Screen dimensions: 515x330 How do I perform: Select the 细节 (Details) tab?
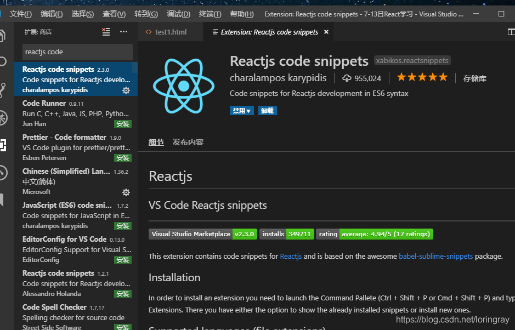[x=156, y=142]
